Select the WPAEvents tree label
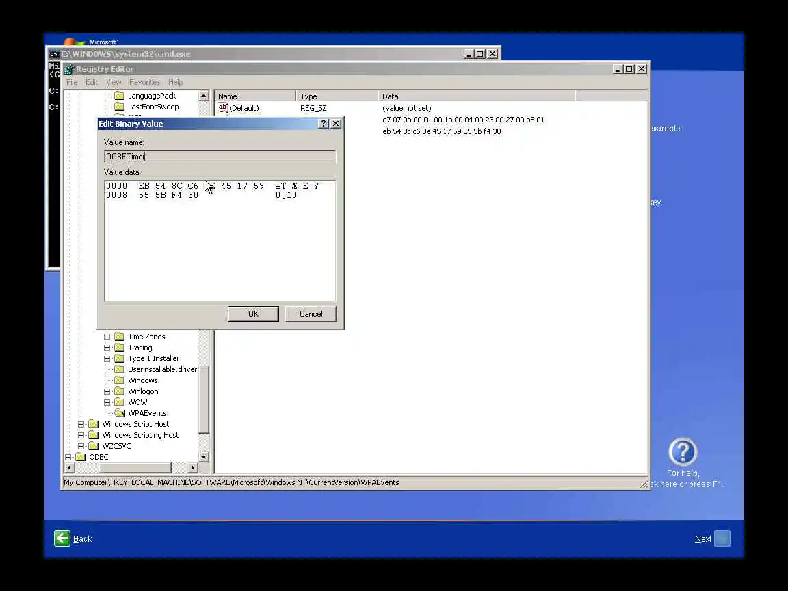 [147, 413]
